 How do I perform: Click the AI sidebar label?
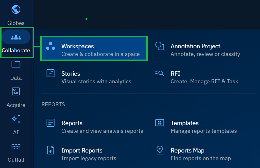(x=16, y=132)
